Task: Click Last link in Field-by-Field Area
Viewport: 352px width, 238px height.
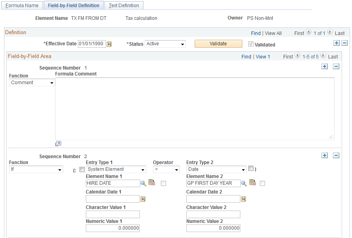Action: coord(333,56)
